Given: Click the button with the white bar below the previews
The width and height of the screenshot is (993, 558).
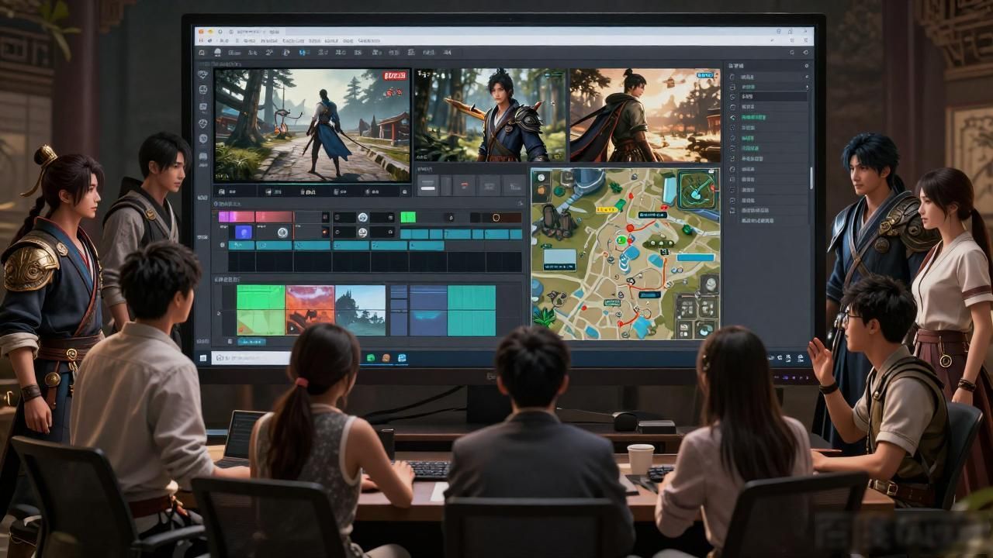Looking at the screenshot, I should 427,185.
